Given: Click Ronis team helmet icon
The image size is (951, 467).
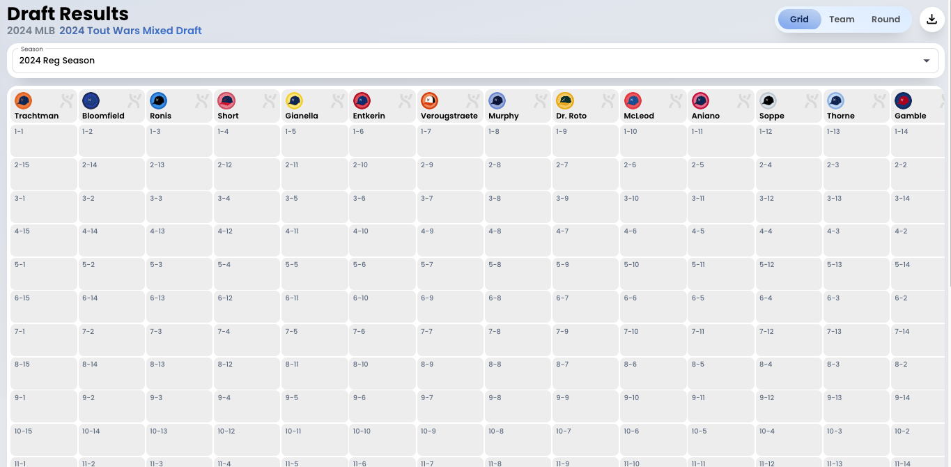Looking at the screenshot, I should tap(158, 100).
